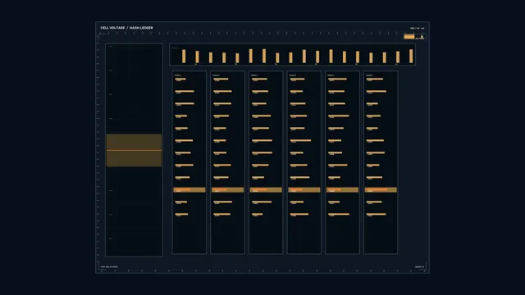Select the orange swatch in the header corner

pos(409,36)
